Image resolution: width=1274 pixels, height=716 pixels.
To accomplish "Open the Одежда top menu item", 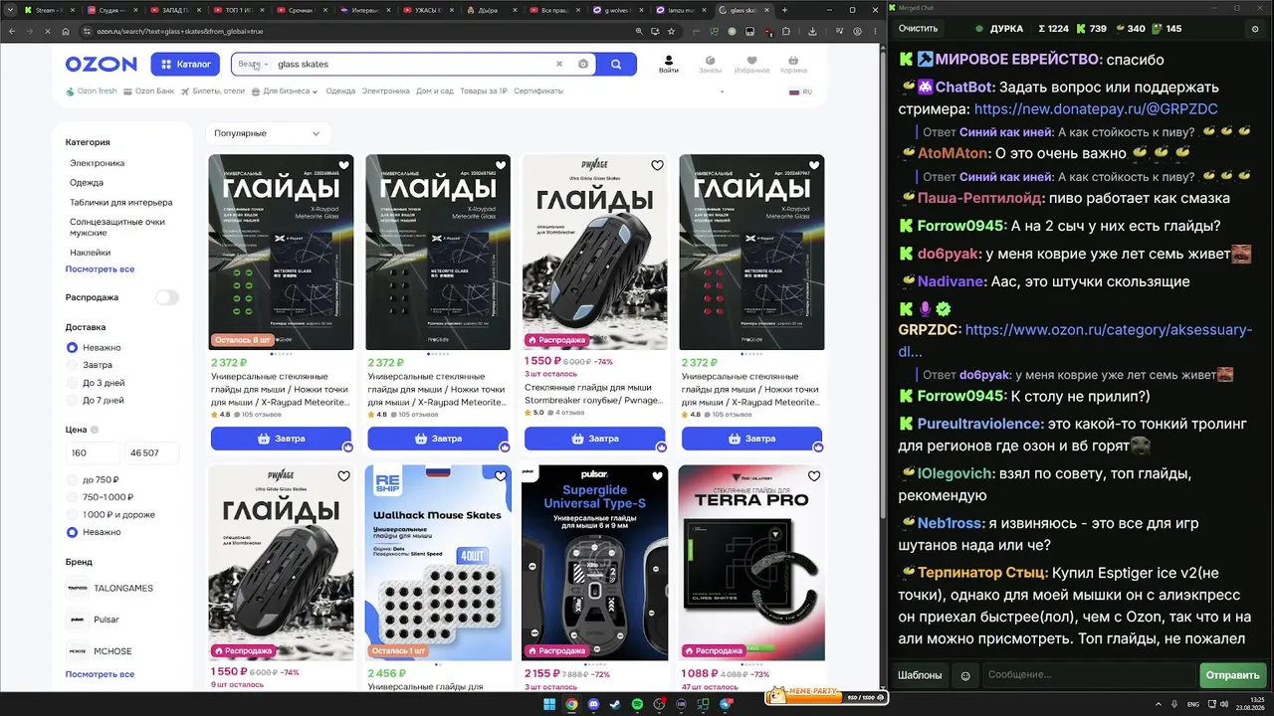I will click(x=340, y=91).
